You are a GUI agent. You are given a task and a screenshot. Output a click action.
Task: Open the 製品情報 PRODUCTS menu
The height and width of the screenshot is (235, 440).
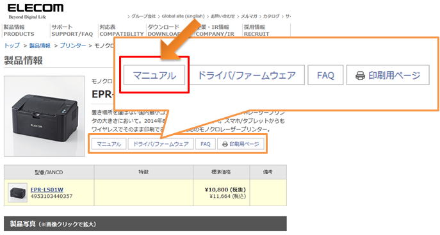coord(19,31)
